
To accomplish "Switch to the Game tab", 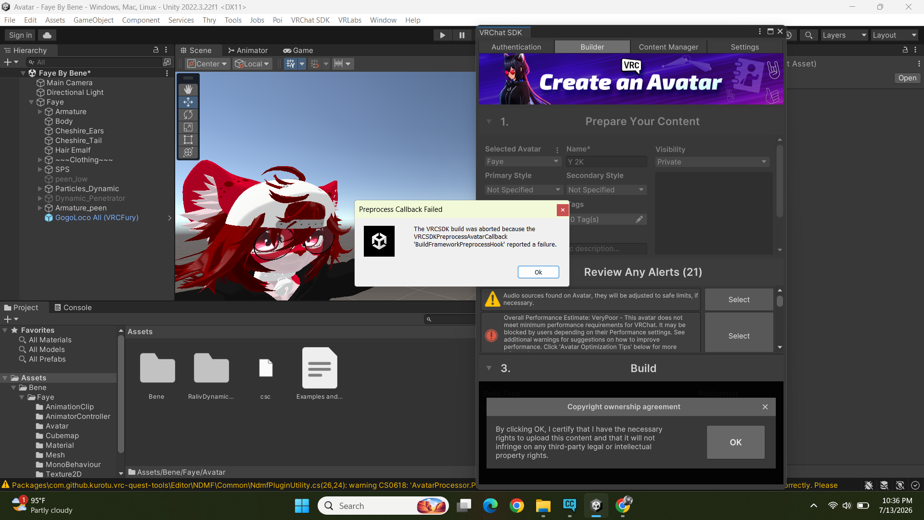I will tap(298, 50).
